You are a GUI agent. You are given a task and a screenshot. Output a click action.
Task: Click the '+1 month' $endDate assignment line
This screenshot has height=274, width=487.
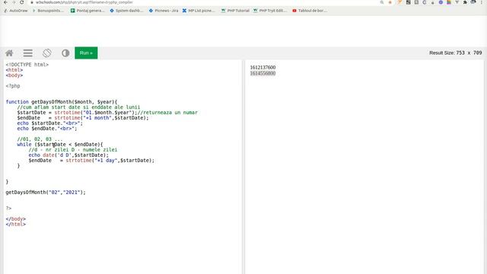coord(83,118)
